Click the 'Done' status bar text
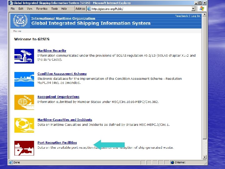This screenshot has width=225, height=169. [17, 162]
